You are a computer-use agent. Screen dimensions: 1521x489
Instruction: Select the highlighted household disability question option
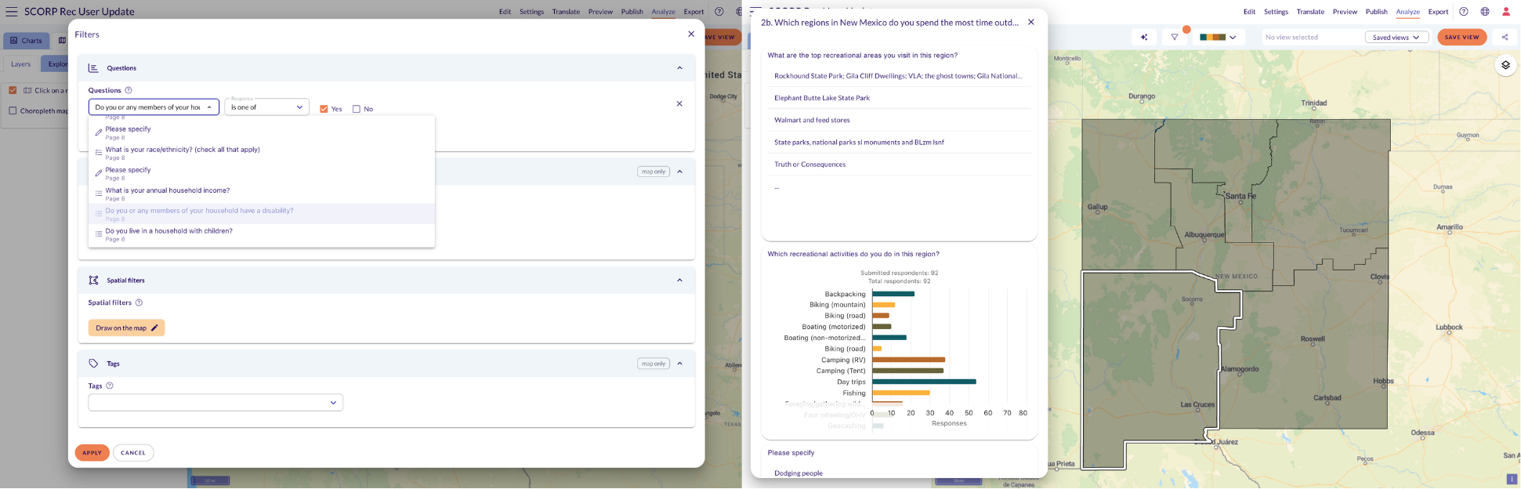[262, 214]
